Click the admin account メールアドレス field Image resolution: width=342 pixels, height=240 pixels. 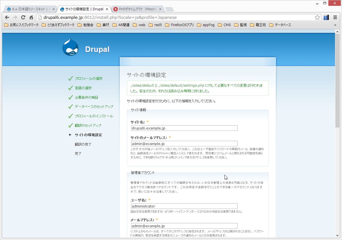[184, 226]
